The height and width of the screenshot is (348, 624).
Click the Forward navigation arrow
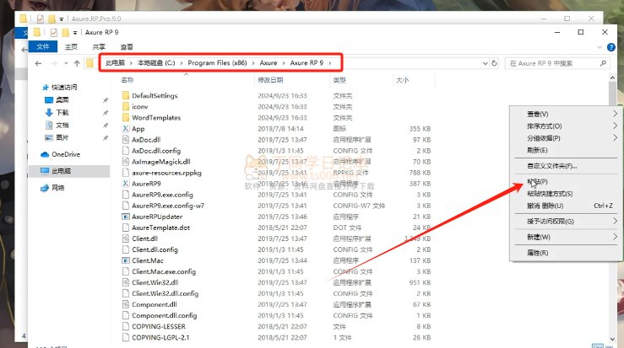54,63
